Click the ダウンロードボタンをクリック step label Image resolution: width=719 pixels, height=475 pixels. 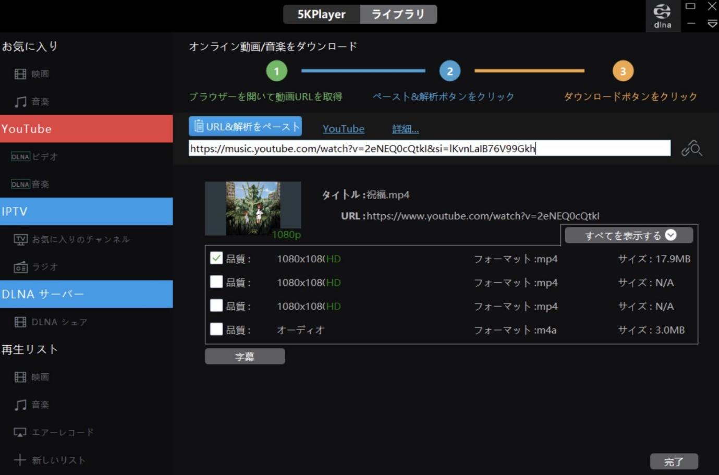pyautogui.click(x=631, y=96)
